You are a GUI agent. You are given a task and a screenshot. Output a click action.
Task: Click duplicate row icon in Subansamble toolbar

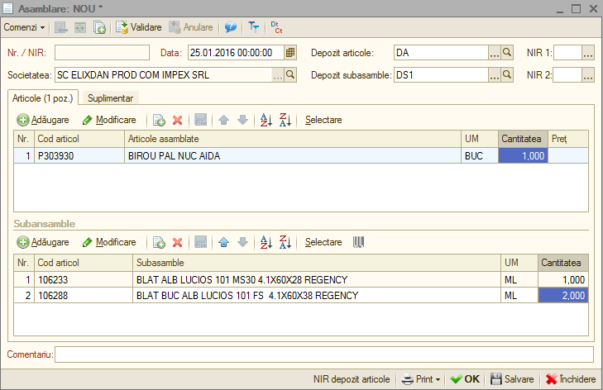(x=159, y=242)
